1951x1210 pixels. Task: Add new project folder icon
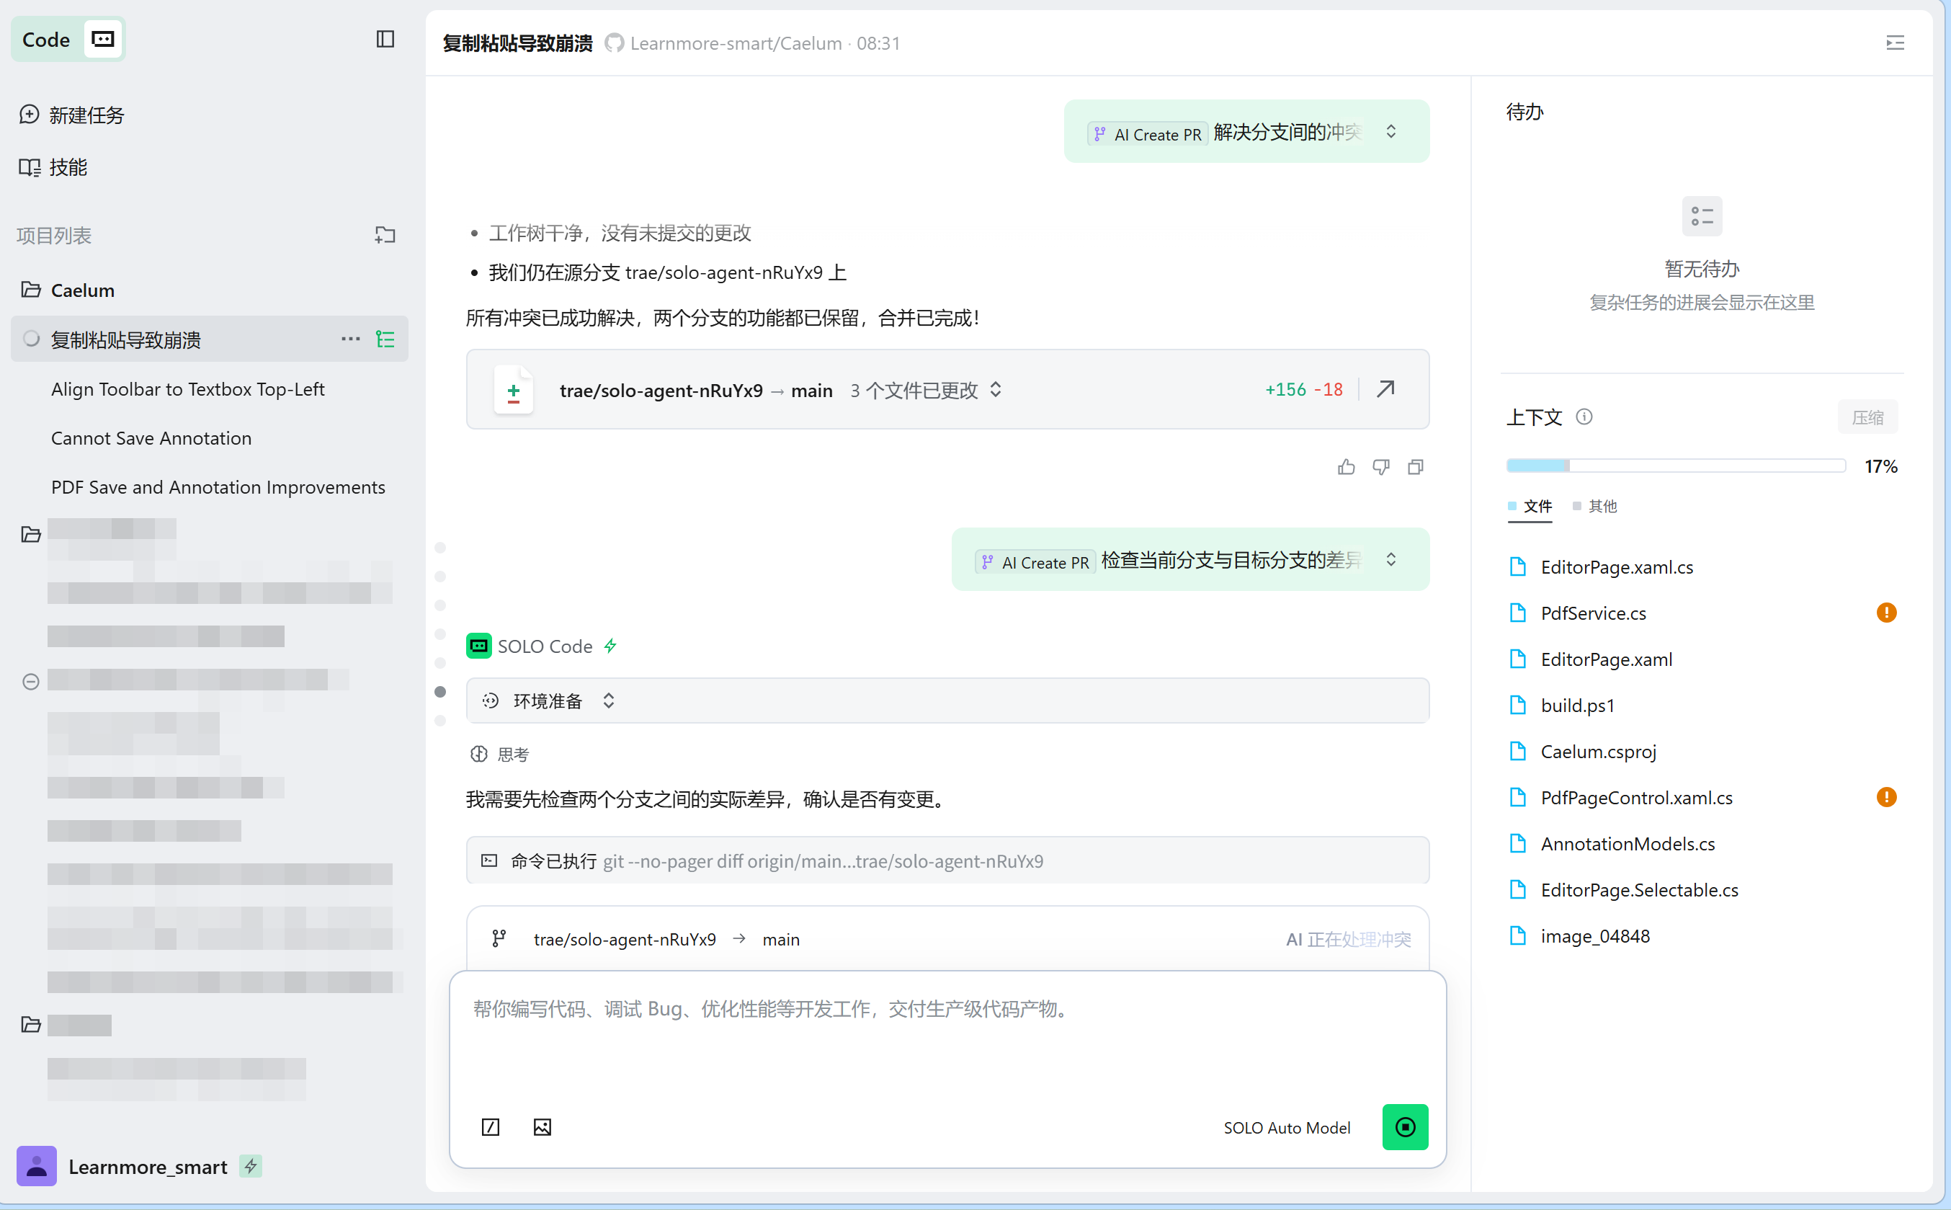(x=385, y=234)
